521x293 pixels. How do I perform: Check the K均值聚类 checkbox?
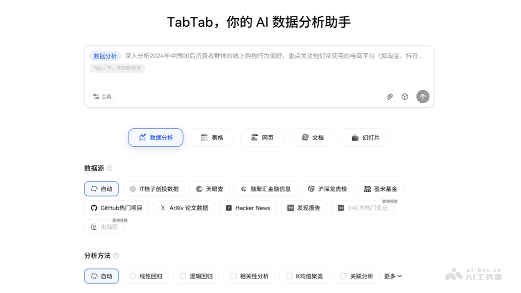click(x=289, y=276)
